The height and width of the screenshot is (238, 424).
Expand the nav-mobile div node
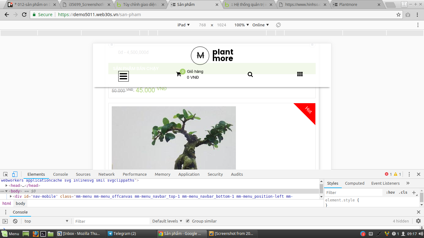coord(11,196)
